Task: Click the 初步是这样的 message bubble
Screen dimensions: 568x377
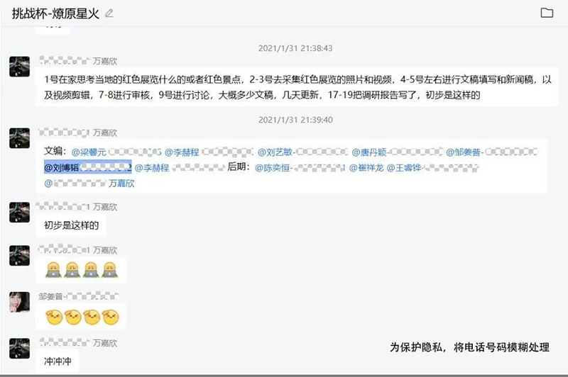Action: tap(72, 225)
